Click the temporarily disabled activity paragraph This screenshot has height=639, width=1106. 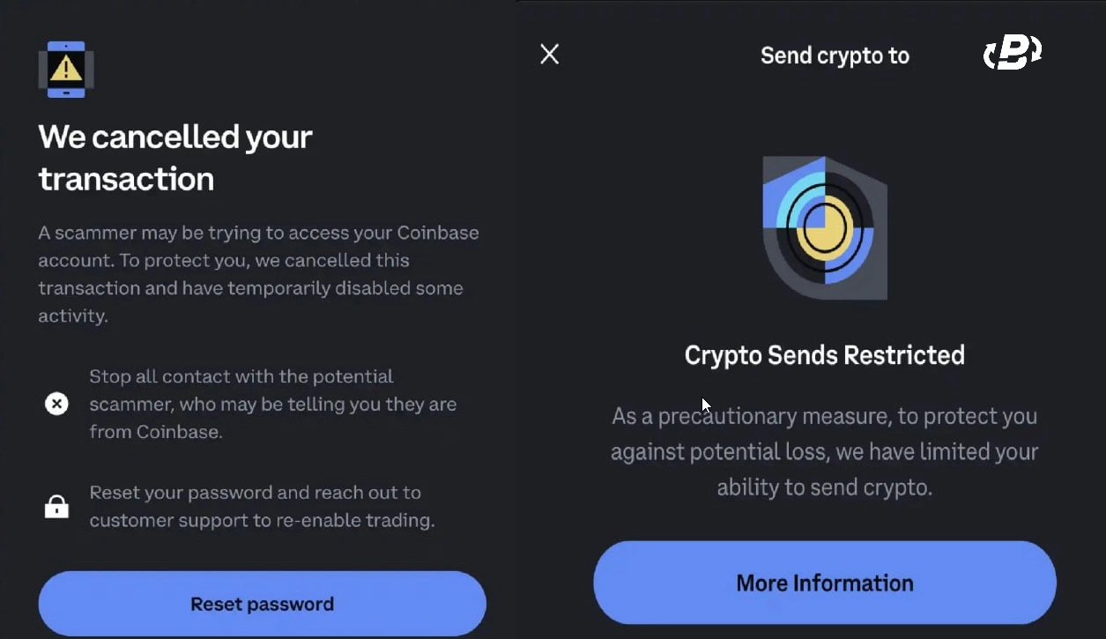click(250, 273)
